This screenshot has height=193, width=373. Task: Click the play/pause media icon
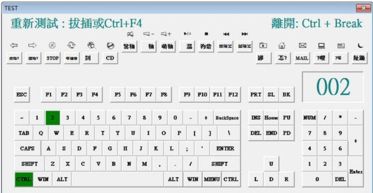[x=187, y=34]
